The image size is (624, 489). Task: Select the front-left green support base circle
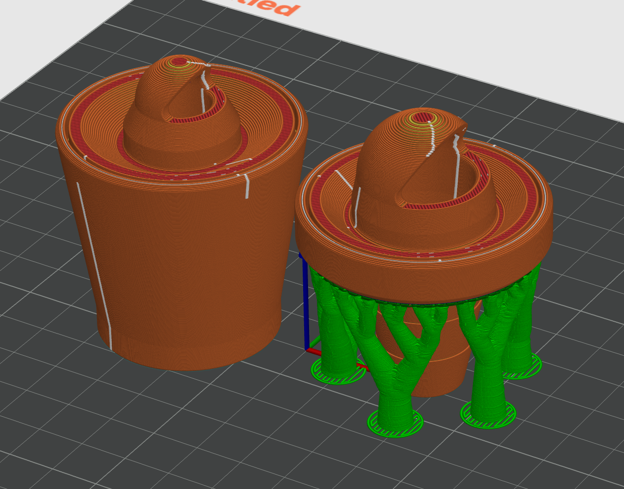(x=395, y=423)
